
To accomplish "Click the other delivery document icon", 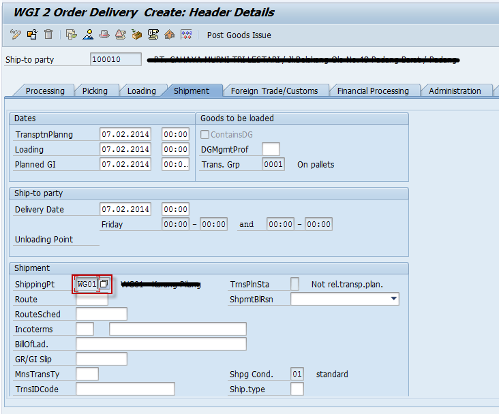I will [x=32, y=35].
